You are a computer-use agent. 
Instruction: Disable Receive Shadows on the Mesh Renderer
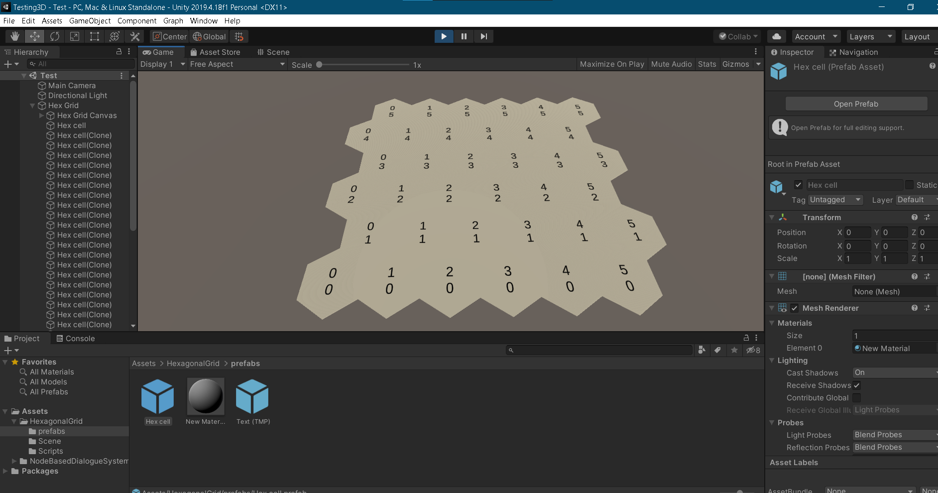[857, 385]
